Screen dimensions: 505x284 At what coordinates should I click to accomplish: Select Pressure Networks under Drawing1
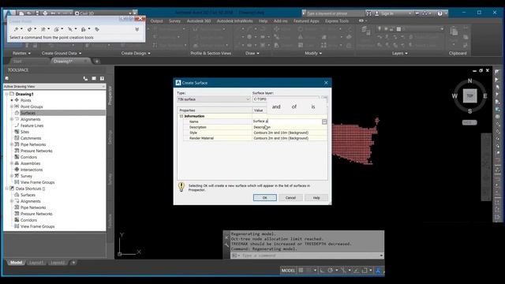(36, 151)
